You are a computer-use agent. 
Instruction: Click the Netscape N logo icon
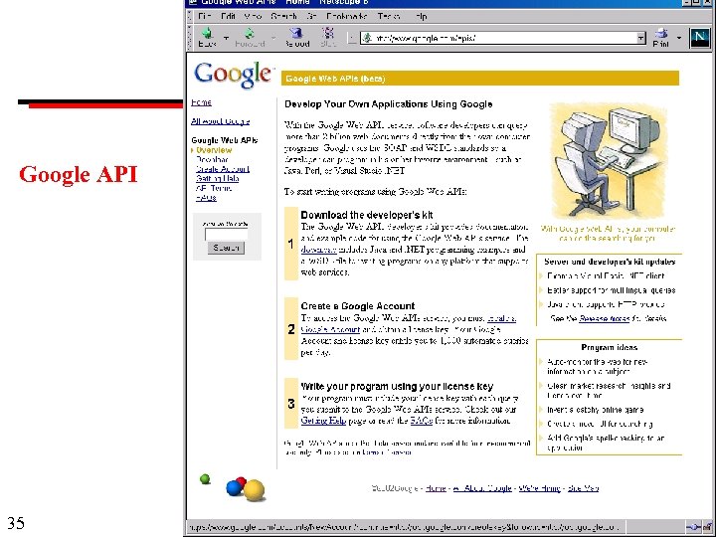(700, 38)
